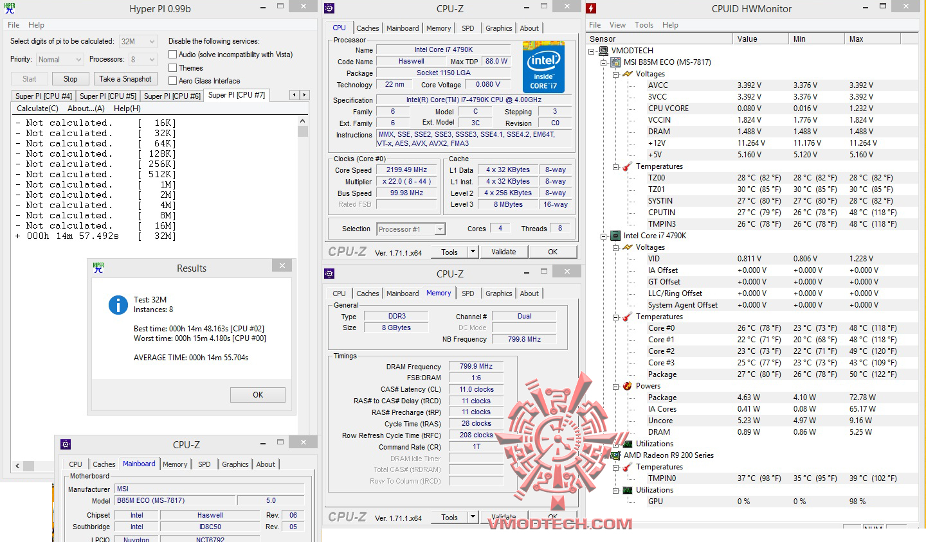Collapse the Powers group in HWMonitor
This screenshot has width=926, height=542.
[x=616, y=386]
